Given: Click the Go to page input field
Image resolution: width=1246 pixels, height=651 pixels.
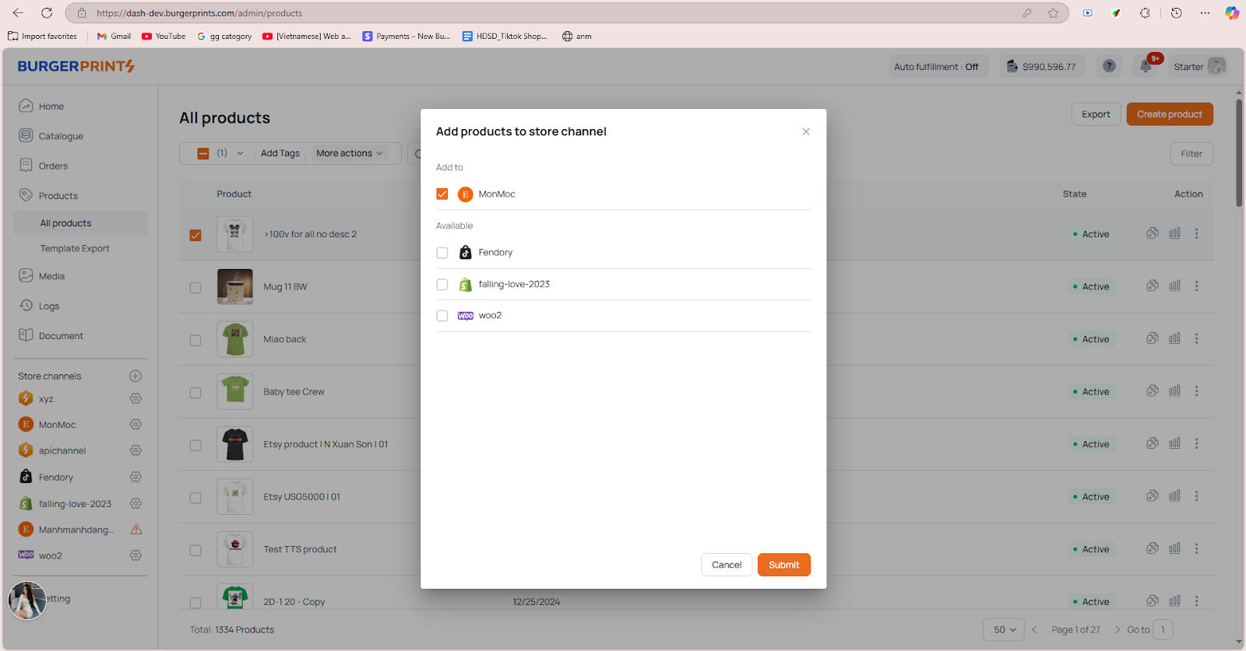Looking at the screenshot, I should 1163,630.
